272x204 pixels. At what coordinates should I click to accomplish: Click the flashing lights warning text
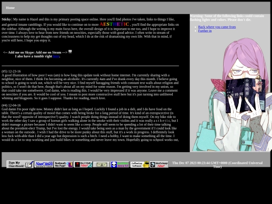pyautogui.click(x=227, y=18)
